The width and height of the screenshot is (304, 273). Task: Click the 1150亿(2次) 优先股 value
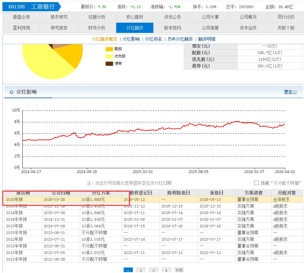click(x=270, y=59)
